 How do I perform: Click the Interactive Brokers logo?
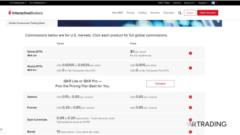[x=26, y=13]
